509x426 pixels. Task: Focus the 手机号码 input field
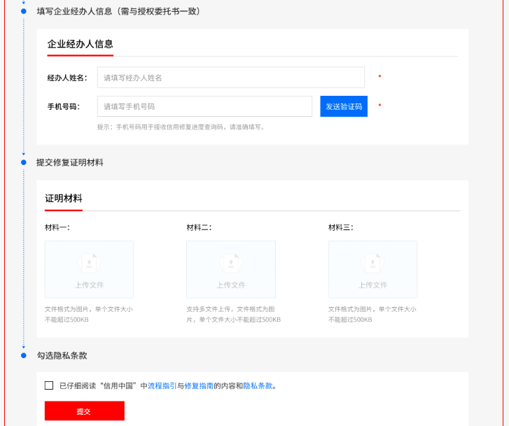tap(204, 106)
